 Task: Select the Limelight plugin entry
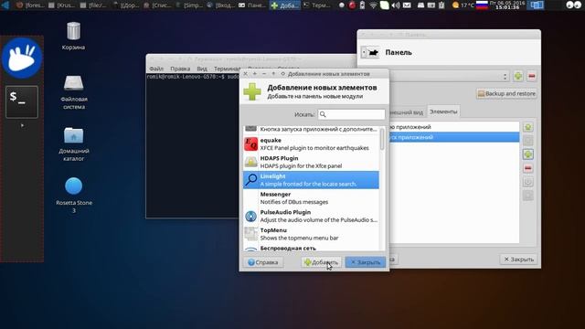(x=311, y=180)
